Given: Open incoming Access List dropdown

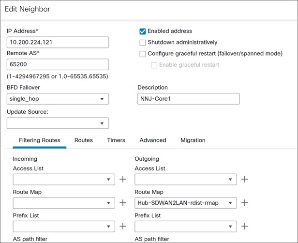Looking at the screenshot, I should [64, 180].
